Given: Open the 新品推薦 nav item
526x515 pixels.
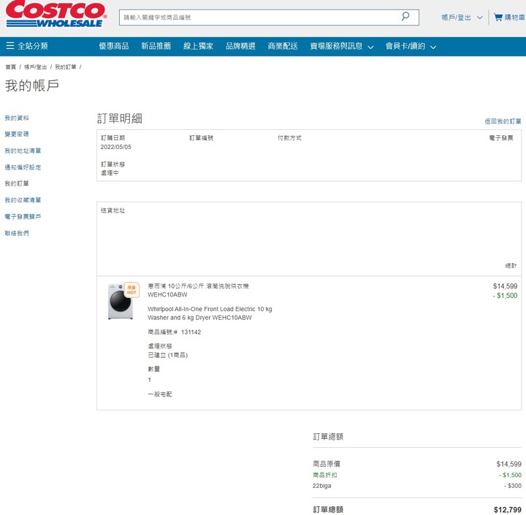Looking at the screenshot, I should tap(156, 46).
